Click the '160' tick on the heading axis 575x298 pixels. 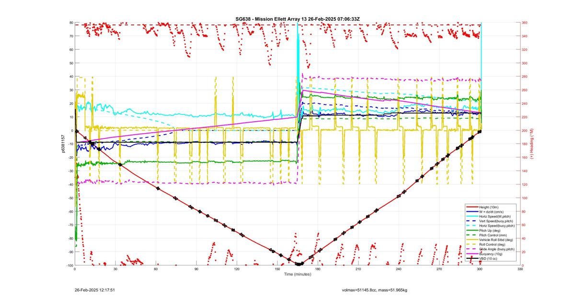(525, 158)
